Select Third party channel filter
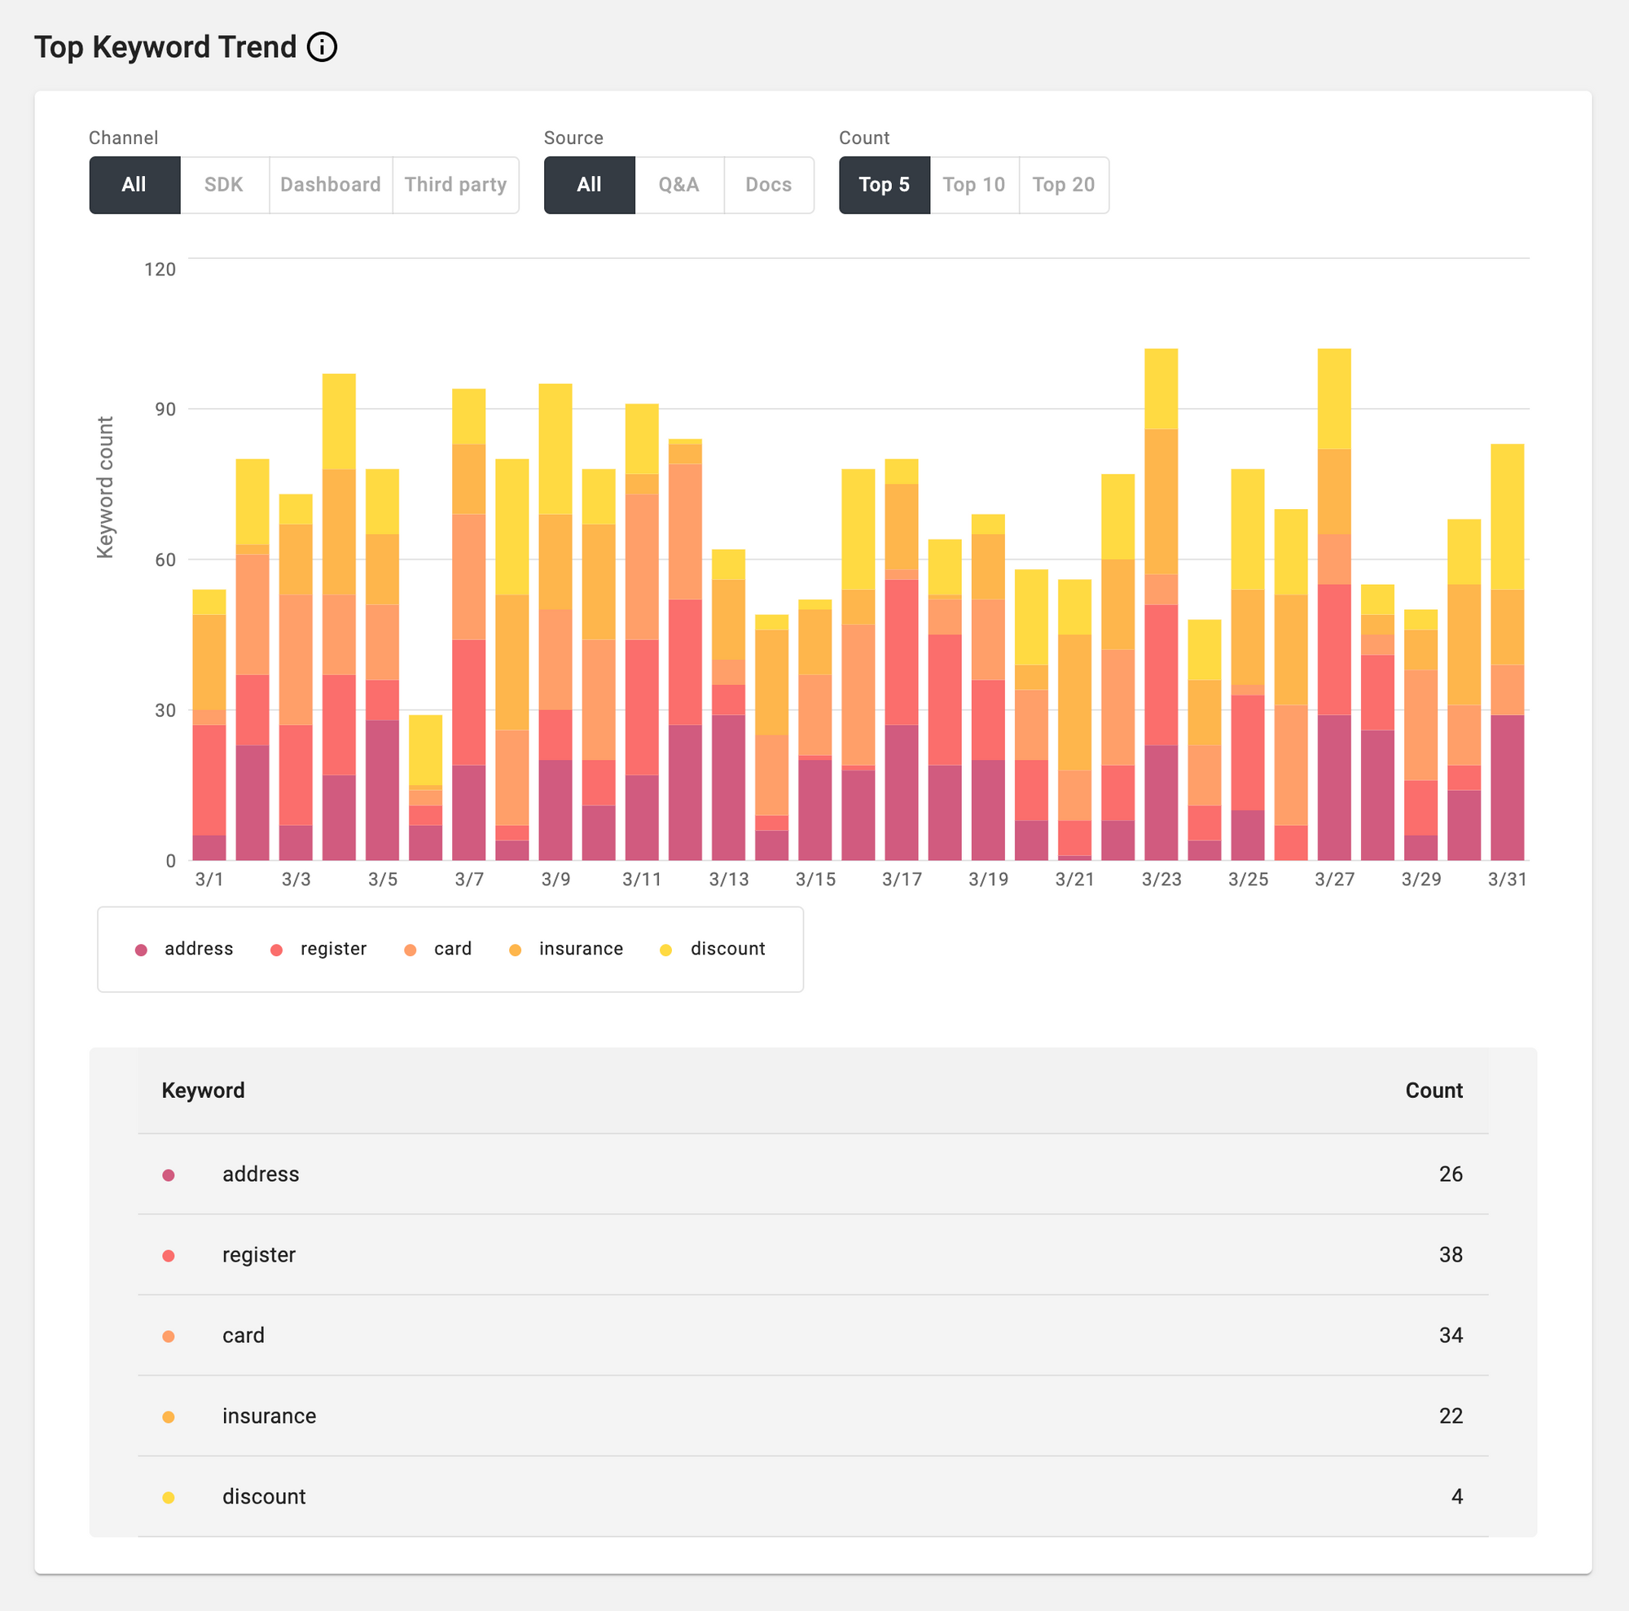 click(455, 185)
